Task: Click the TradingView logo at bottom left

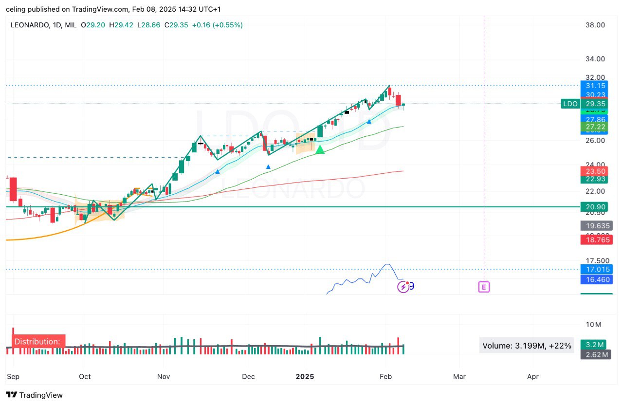Action: [x=34, y=395]
